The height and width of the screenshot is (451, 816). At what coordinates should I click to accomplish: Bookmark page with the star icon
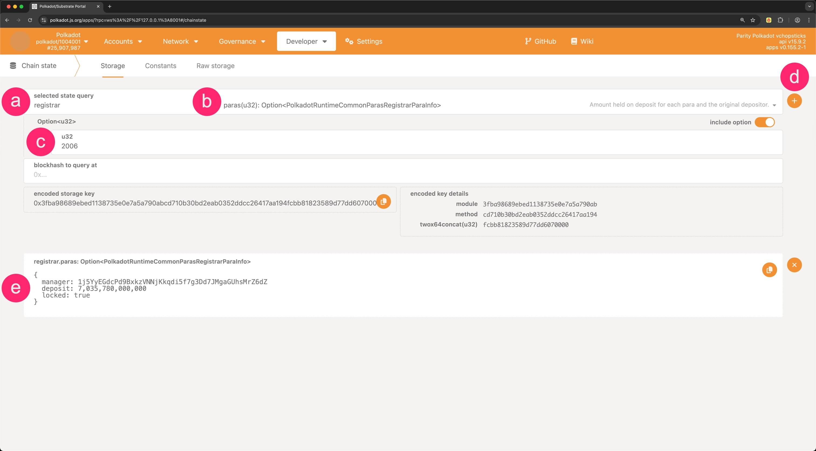click(x=753, y=20)
